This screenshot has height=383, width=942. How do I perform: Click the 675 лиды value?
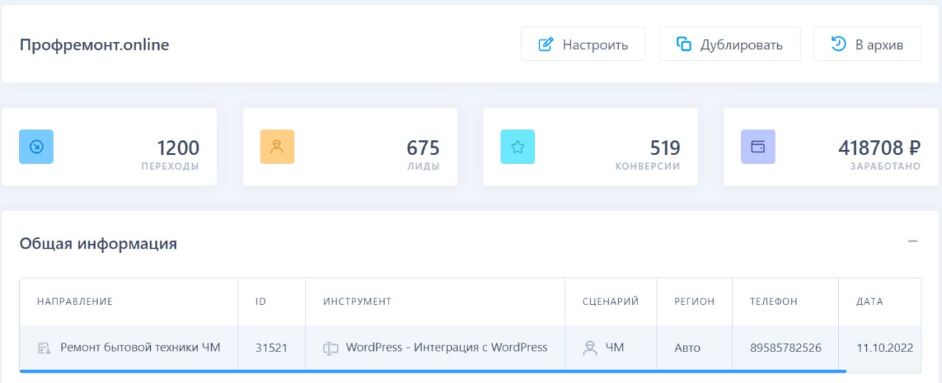point(422,147)
